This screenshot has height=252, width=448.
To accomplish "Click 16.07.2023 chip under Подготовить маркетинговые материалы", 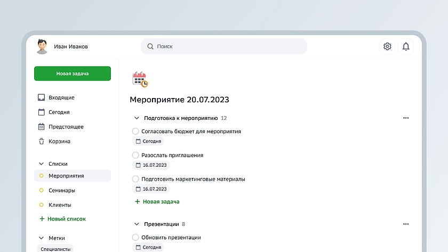I will (151, 189).
